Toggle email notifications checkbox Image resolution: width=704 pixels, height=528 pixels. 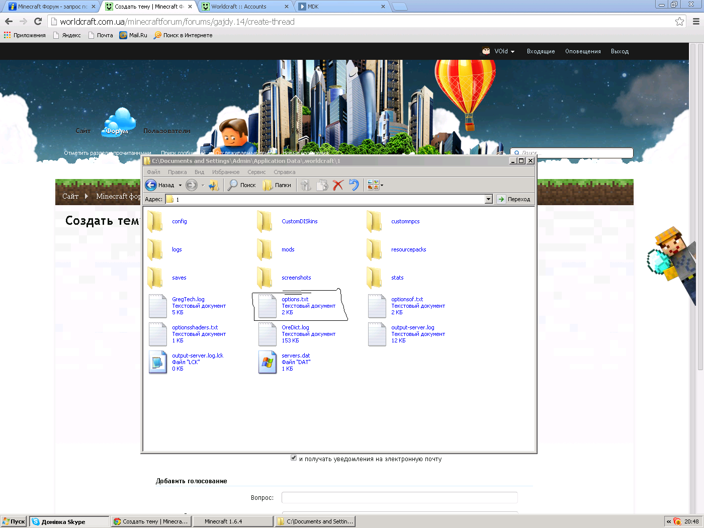pyautogui.click(x=294, y=458)
